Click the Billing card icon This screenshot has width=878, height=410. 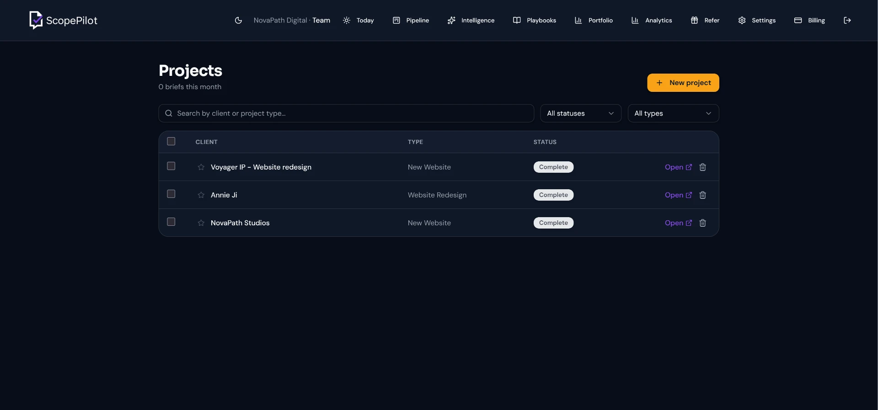(x=798, y=20)
